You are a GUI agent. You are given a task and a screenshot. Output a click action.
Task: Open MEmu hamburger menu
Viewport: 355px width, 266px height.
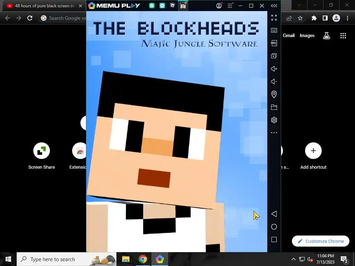pyautogui.click(x=230, y=6)
